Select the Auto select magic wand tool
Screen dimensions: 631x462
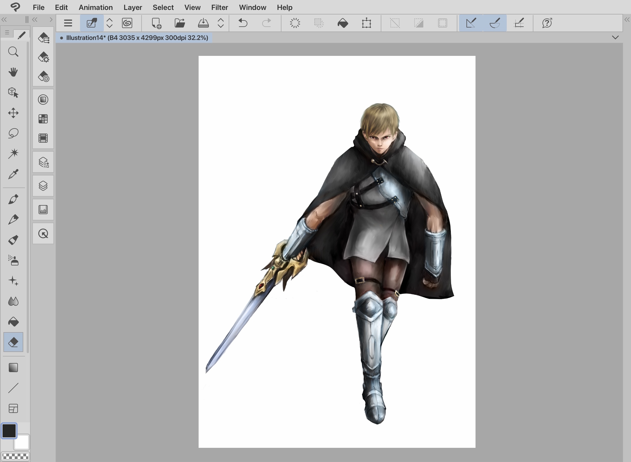13,153
